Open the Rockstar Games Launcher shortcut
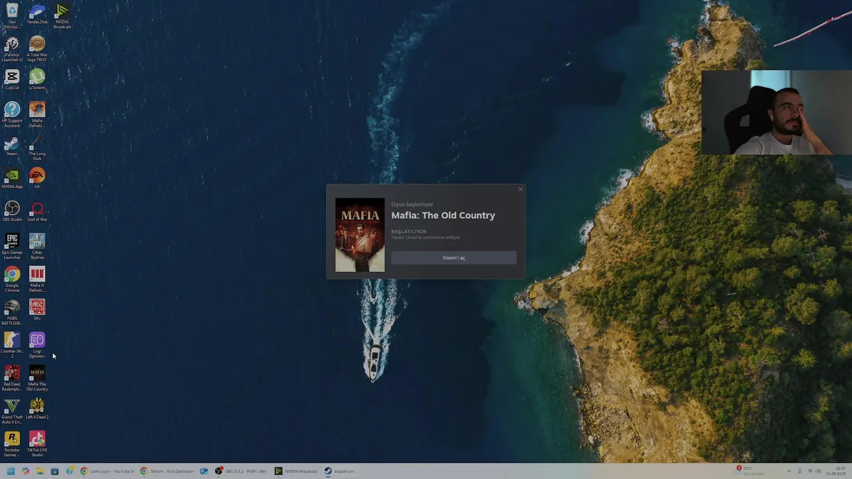 12,444
